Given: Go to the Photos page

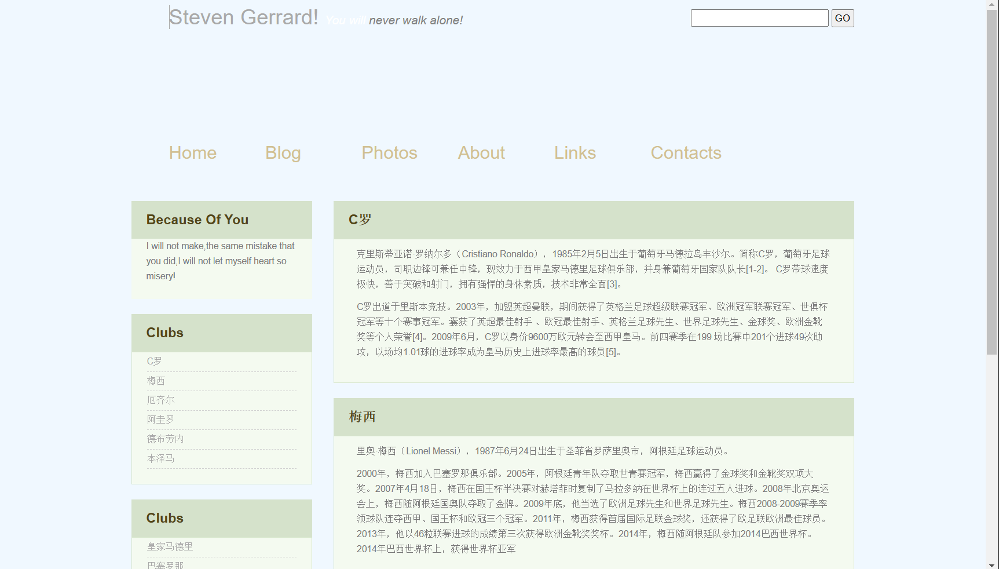Looking at the screenshot, I should pyautogui.click(x=389, y=152).
